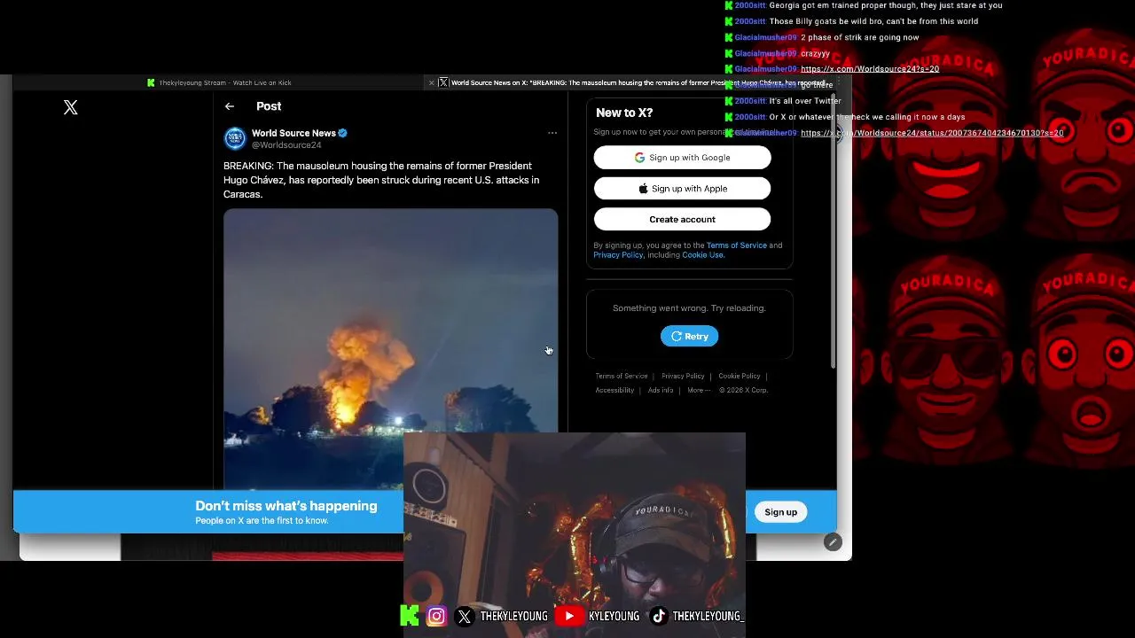Click Sign up with Google

point(682,158)
